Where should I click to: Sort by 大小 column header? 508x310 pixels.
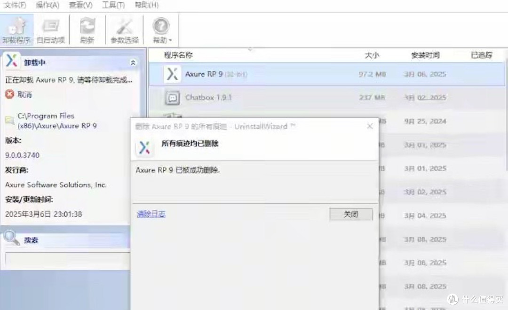372,55
